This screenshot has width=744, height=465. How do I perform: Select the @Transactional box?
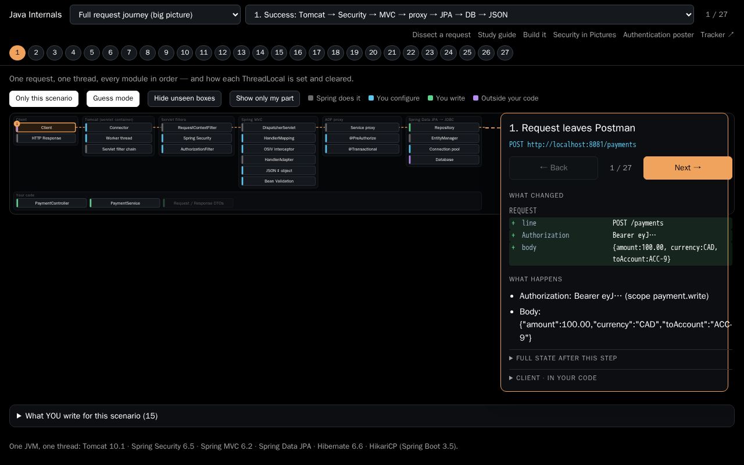pyautogui.click(x=362, y=149)
